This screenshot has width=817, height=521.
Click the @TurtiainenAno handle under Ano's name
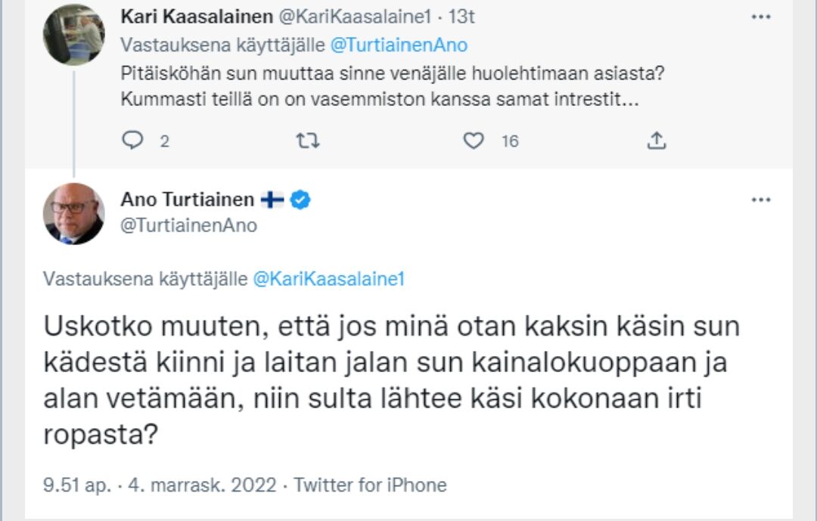click(x=188, y=225)
